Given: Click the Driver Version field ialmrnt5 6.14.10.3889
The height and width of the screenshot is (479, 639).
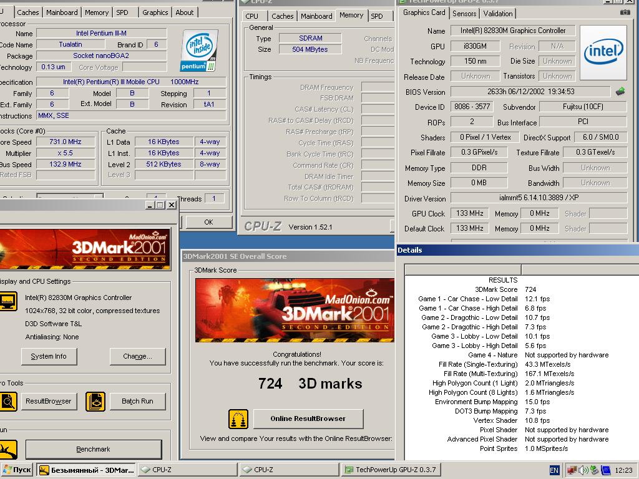Looking at the screenshot, I should (539, 198).
